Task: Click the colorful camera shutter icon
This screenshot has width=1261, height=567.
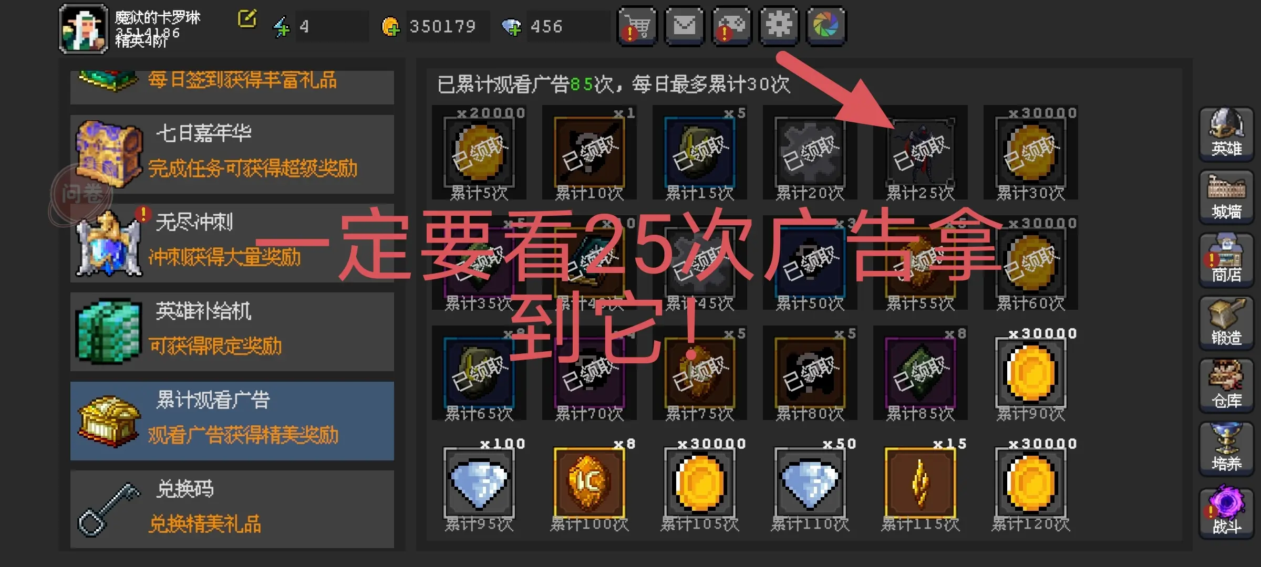Action: (826, 26)
